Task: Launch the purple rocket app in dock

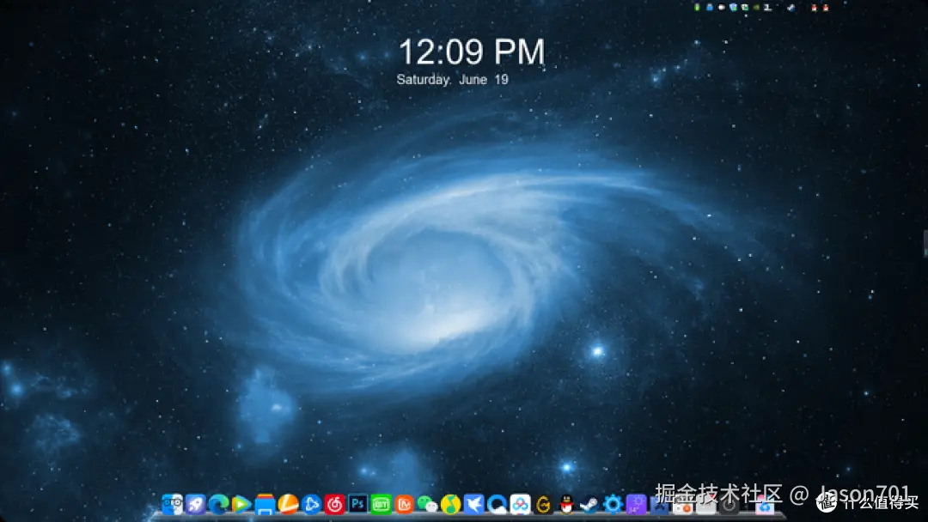Action: pos(195,504)
